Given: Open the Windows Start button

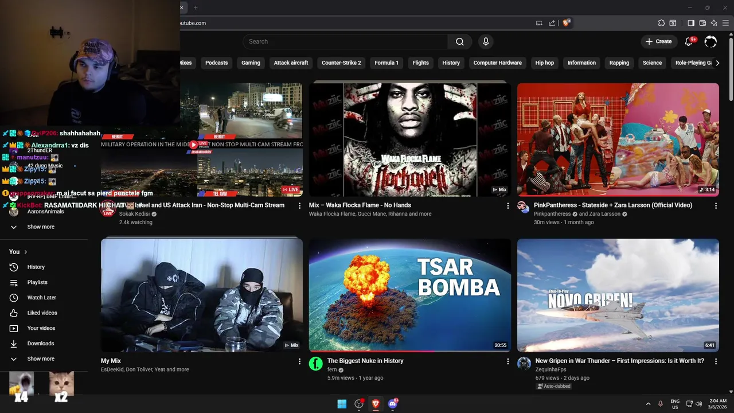Looking at the screenshot, I should coord(342,404).
